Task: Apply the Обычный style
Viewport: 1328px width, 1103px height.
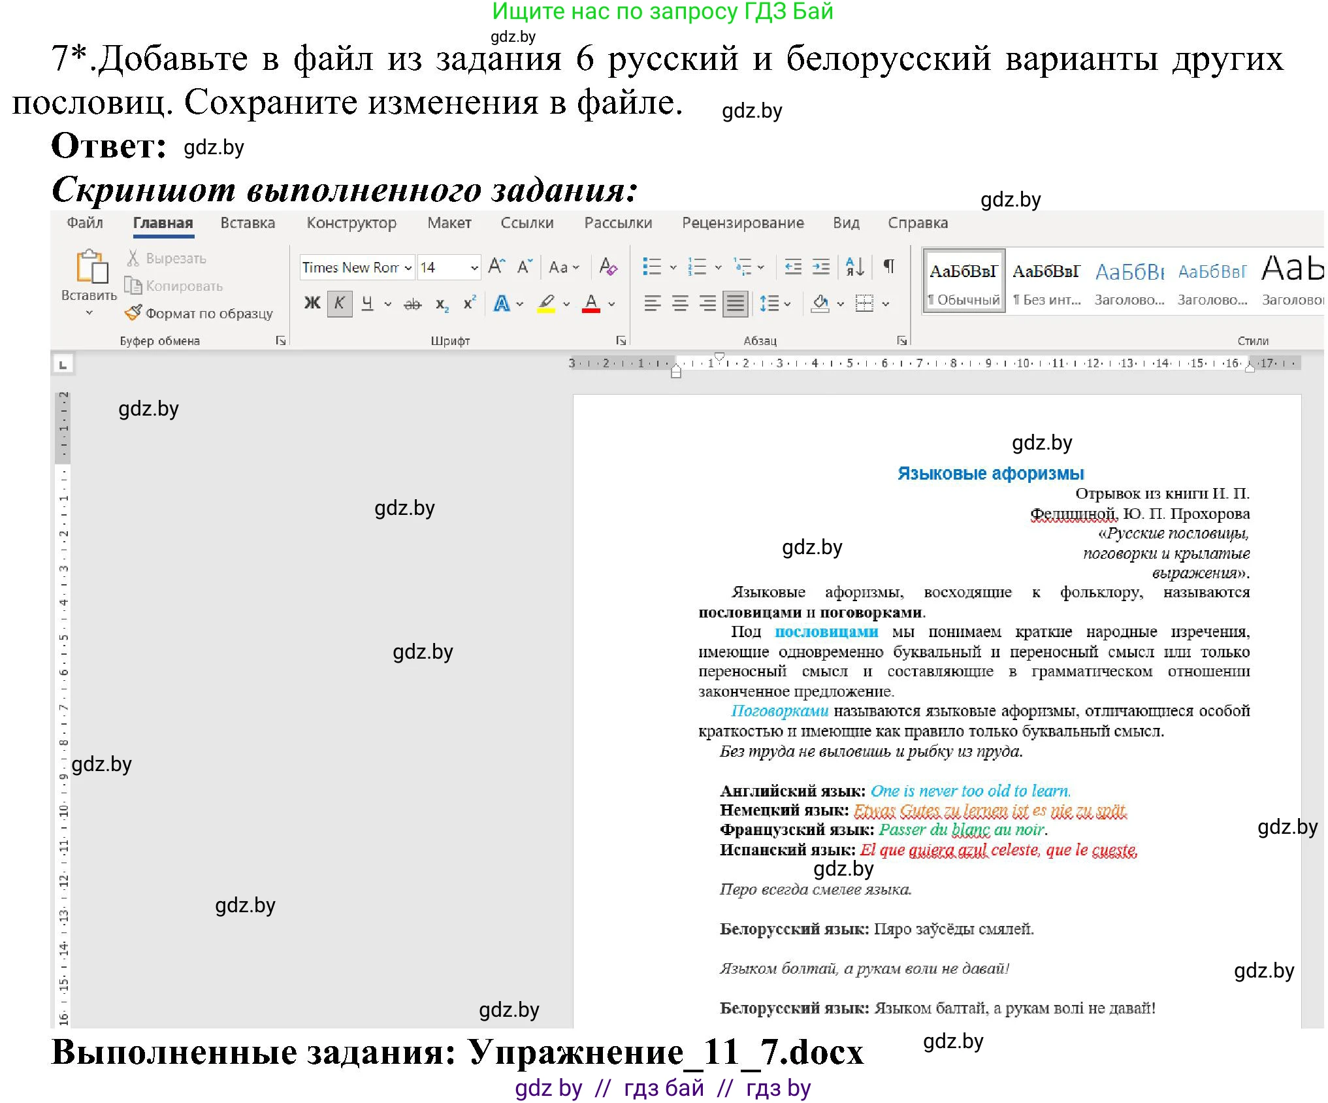Action: coord(965,280)
